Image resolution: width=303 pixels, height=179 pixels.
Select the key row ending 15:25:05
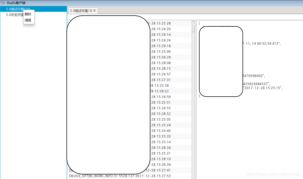129,119
